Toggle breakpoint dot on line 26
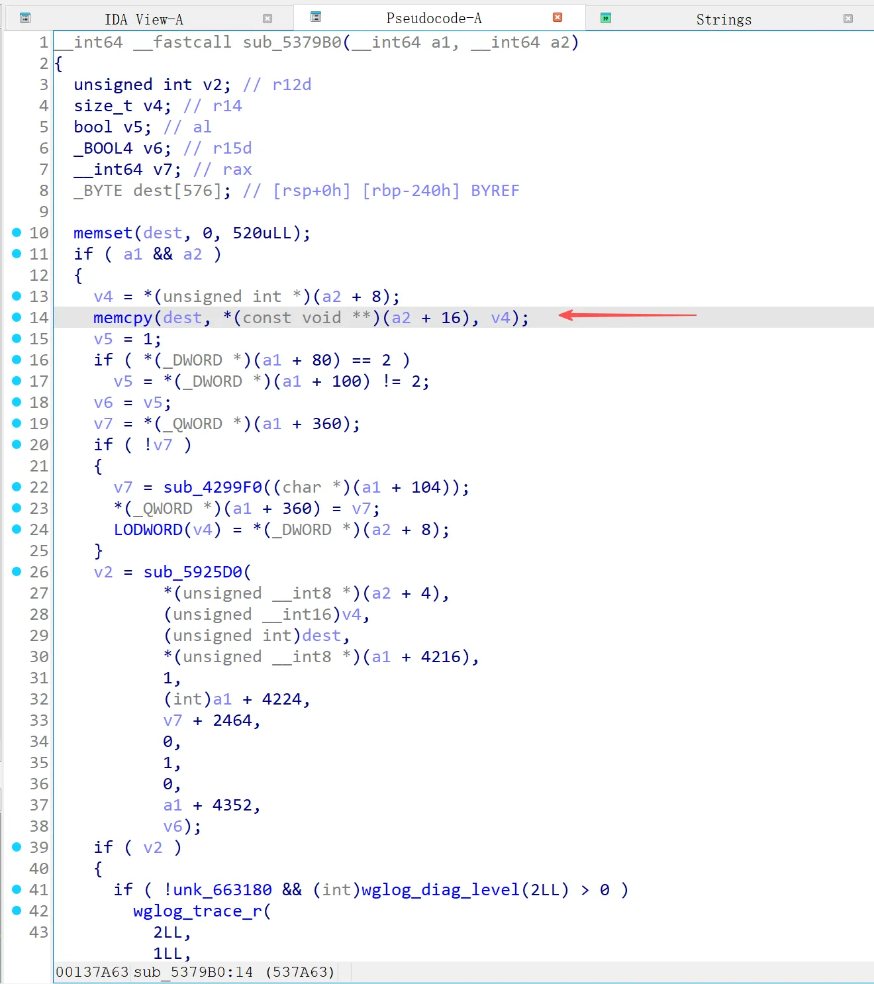The height and width of the screenshot is (984, 874). (17, 571)
